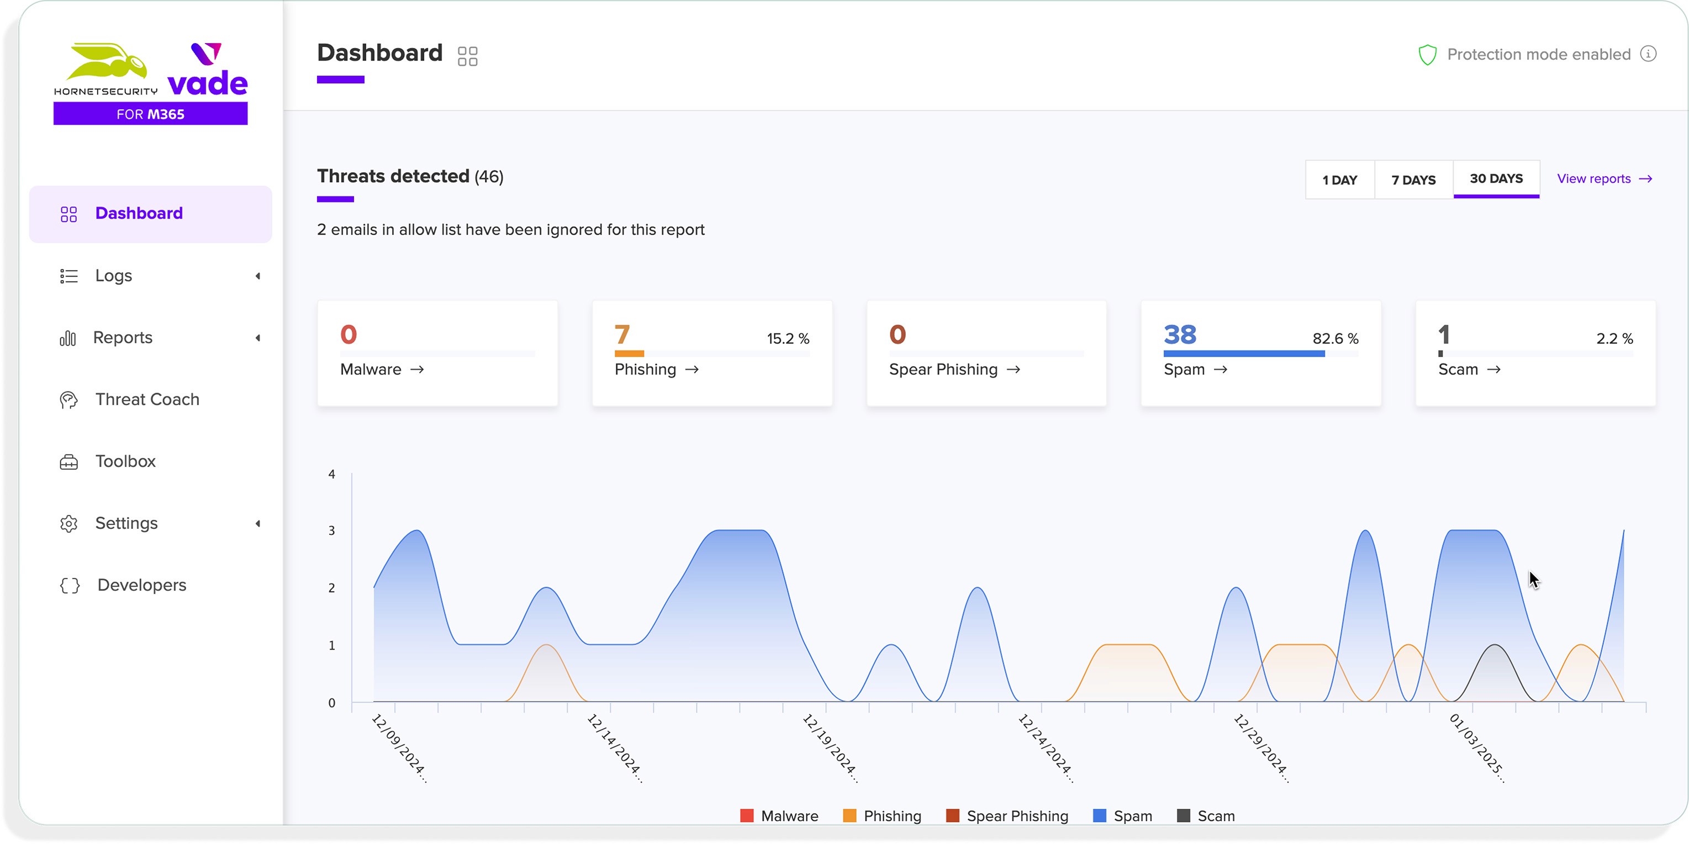Click the arrow next to Phishing
The width and height of the screenshot is (1689, 844).
pos(692,370)
